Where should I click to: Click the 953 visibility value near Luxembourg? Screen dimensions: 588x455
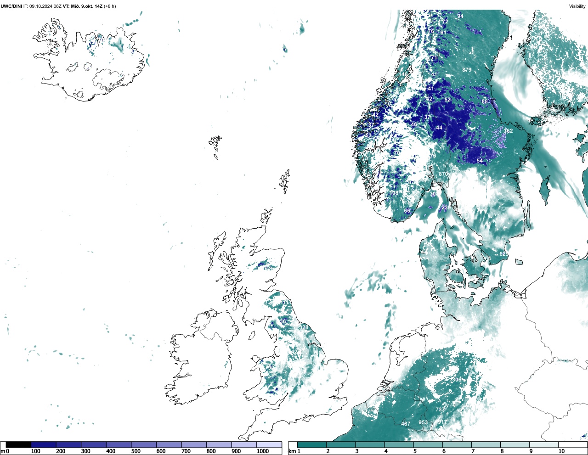click(423, 422)
